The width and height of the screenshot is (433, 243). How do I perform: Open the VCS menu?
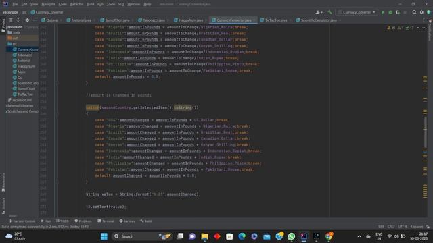(121, 5)
